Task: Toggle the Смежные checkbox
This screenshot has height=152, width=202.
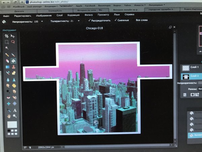Action: click(x=116, y=20)
